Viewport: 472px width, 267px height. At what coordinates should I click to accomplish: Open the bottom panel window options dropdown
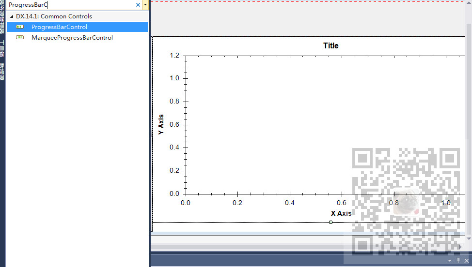[450, 261]
